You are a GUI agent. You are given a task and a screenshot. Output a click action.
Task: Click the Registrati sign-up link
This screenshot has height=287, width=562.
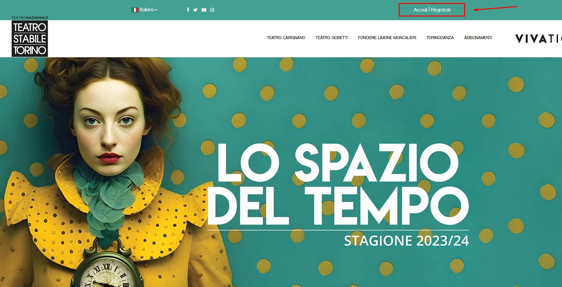(441, 10)
